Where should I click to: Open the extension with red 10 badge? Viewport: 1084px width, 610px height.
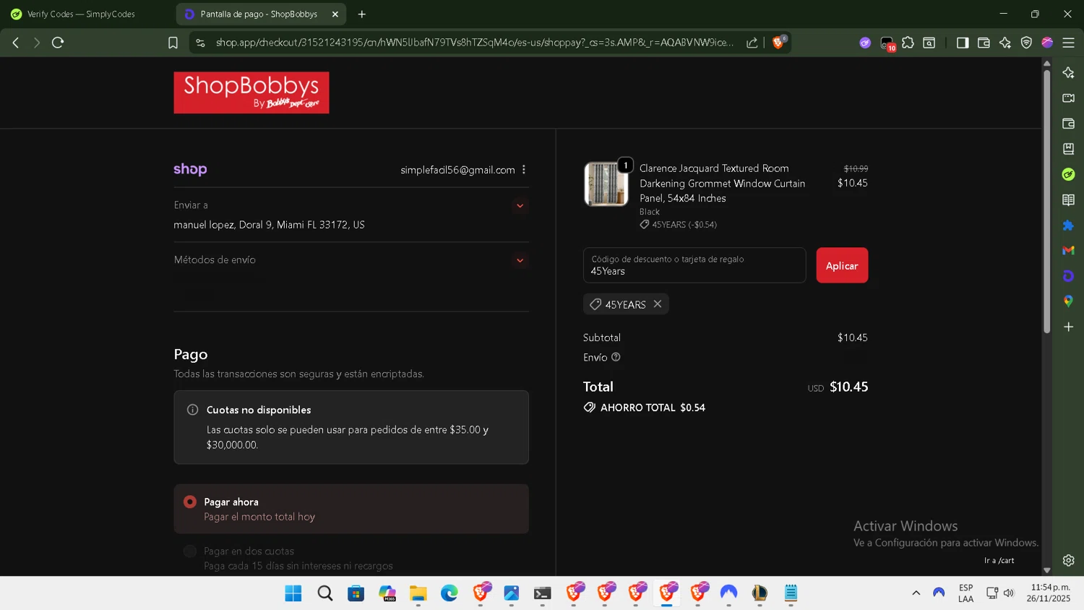(x=887, y=43)
